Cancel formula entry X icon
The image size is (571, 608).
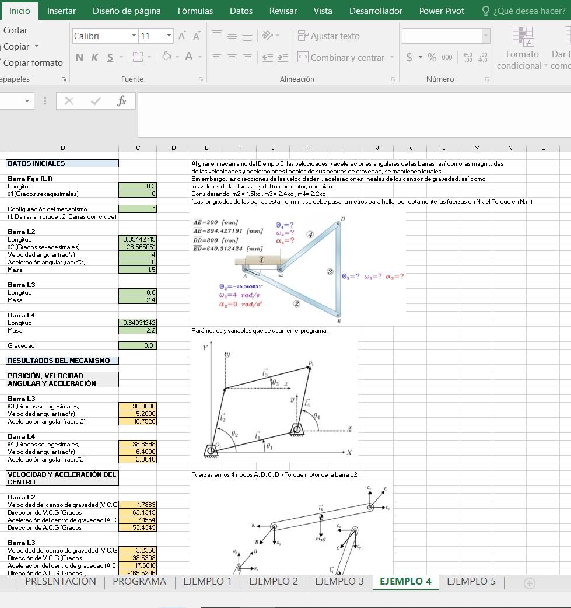click(69, 101)
